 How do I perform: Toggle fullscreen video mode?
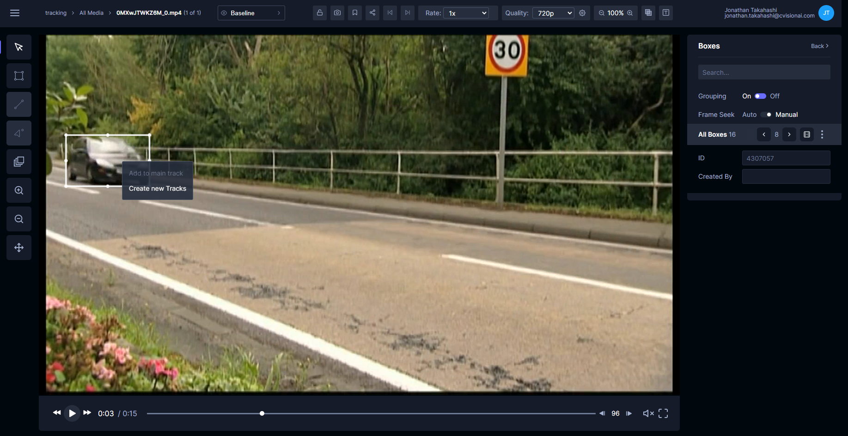click(x=663, y=413)
